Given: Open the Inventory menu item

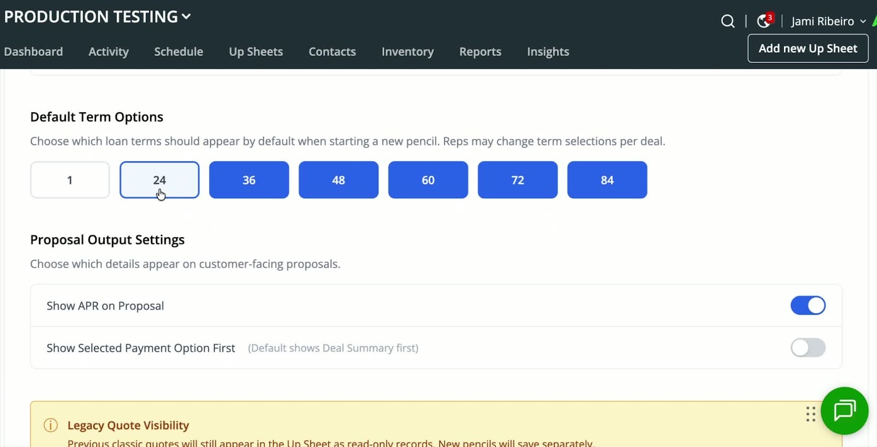Looking at the screenshot, I should pos(407,51).
